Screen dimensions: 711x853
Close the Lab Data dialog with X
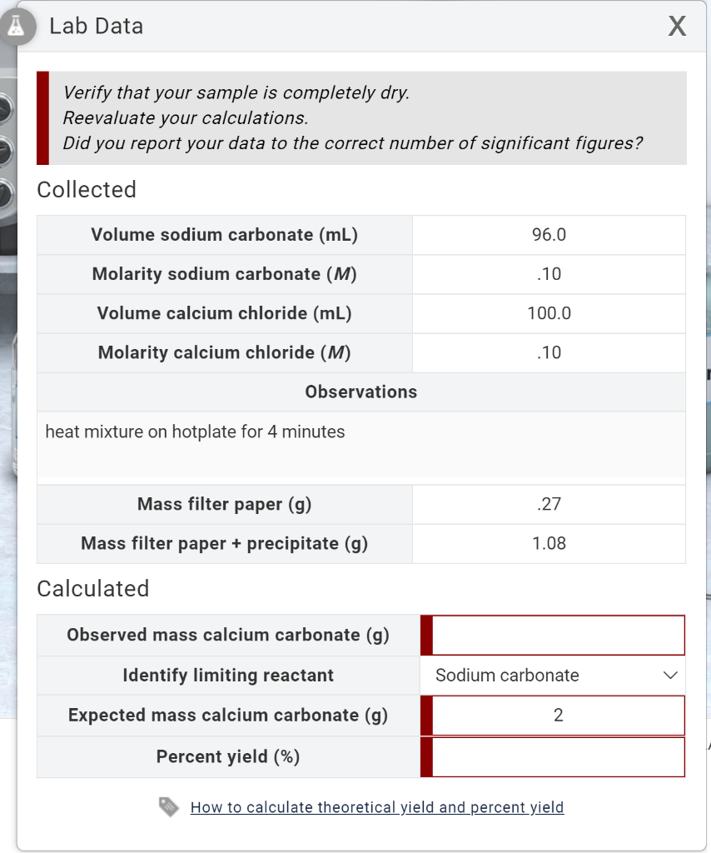(x=677, y=26)
